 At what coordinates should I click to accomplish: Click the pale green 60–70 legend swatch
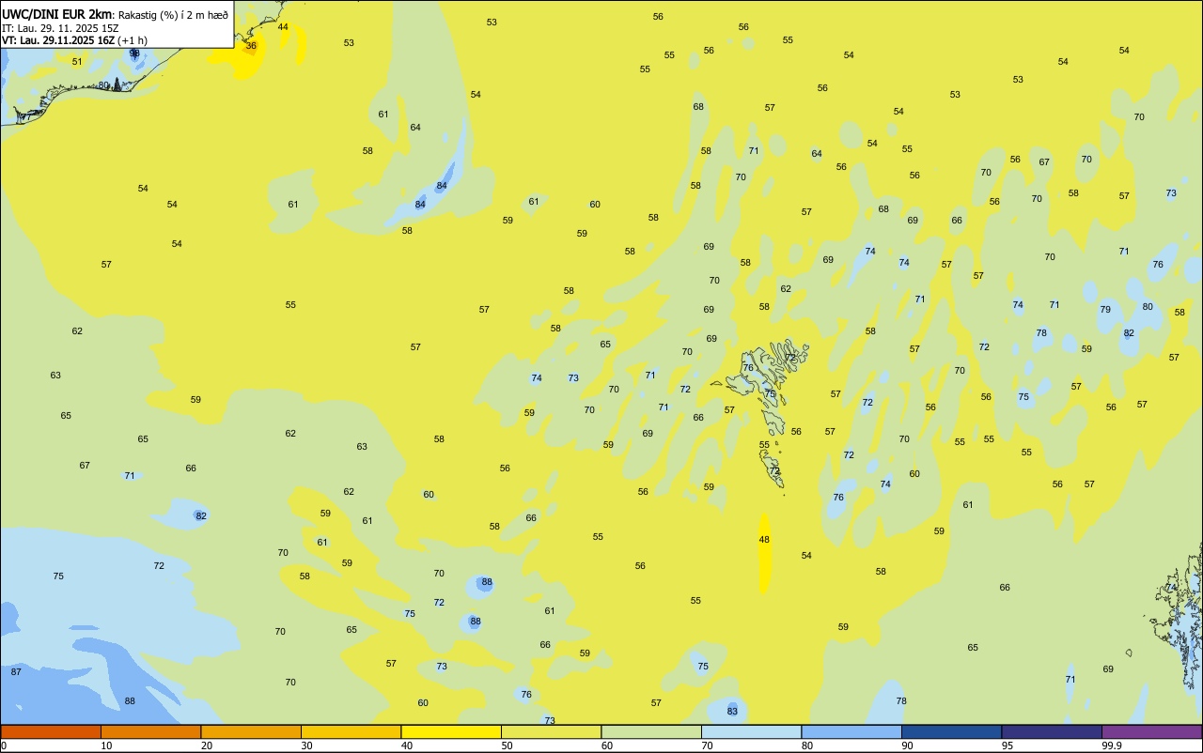[651, 731]
